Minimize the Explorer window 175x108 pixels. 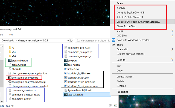[94, 29]
